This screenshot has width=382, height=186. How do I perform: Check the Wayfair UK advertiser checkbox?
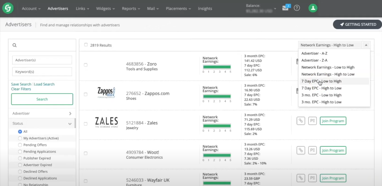(86, 181)
